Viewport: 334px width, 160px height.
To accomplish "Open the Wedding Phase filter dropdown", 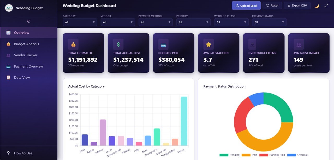I will [231, 22].
